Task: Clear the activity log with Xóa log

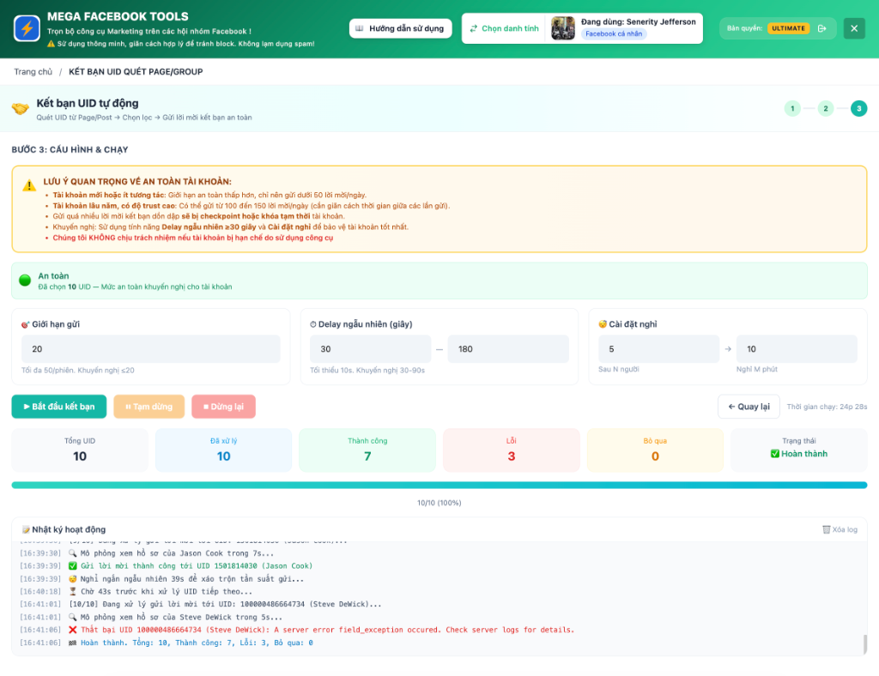Action: (840, 530)
